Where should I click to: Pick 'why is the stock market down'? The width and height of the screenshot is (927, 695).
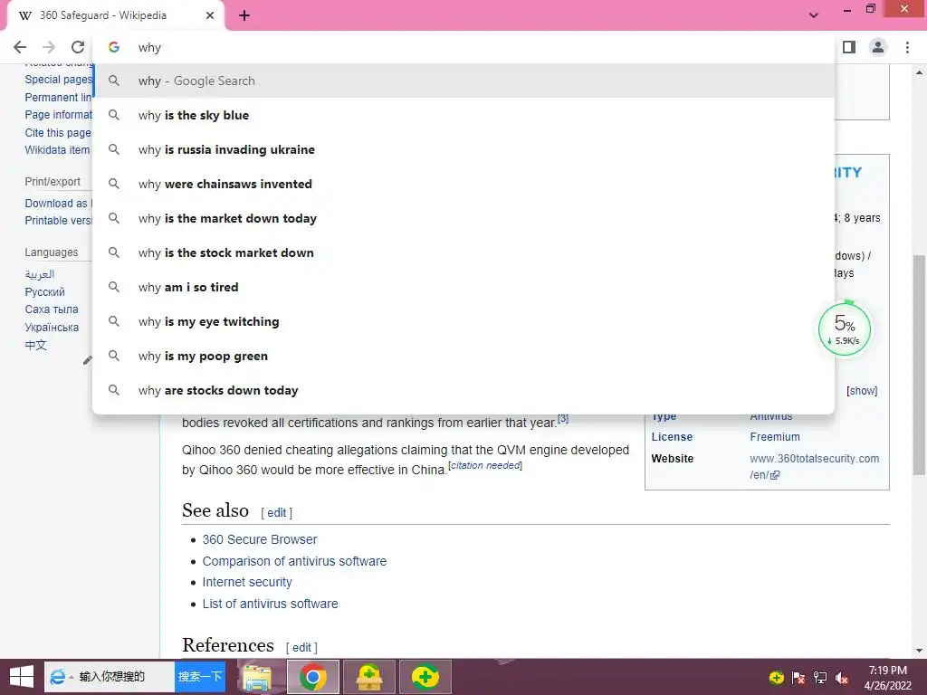464,253
